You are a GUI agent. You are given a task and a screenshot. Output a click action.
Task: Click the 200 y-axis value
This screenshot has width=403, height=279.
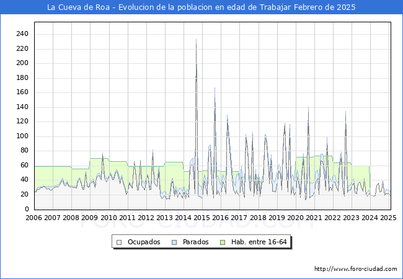click(x=22, y=63)
